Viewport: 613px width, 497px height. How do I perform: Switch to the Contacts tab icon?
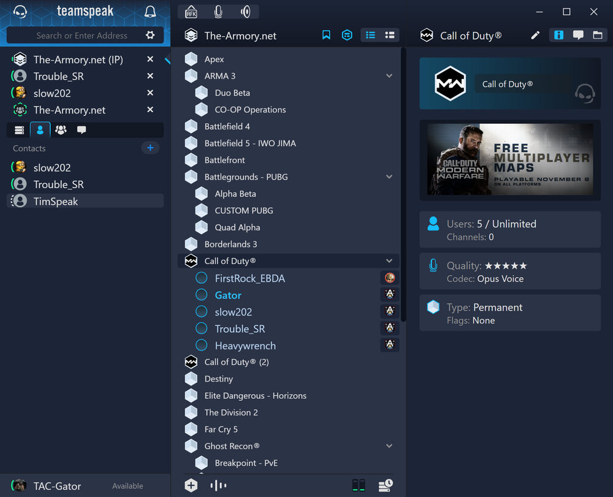coord(40,130)
